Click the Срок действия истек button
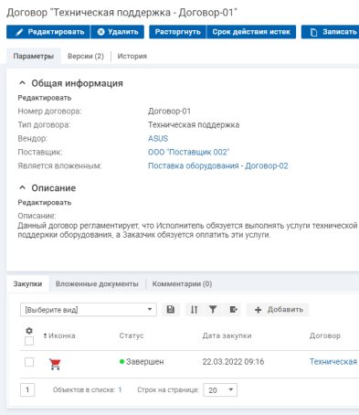Image resolution: width=359 pixels, height=415 pixels. coord(251,32)
